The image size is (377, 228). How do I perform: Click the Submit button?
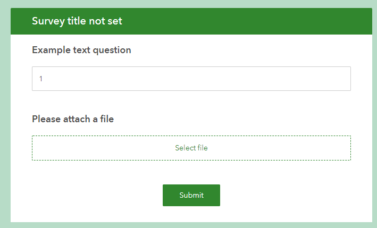point(191,195)
